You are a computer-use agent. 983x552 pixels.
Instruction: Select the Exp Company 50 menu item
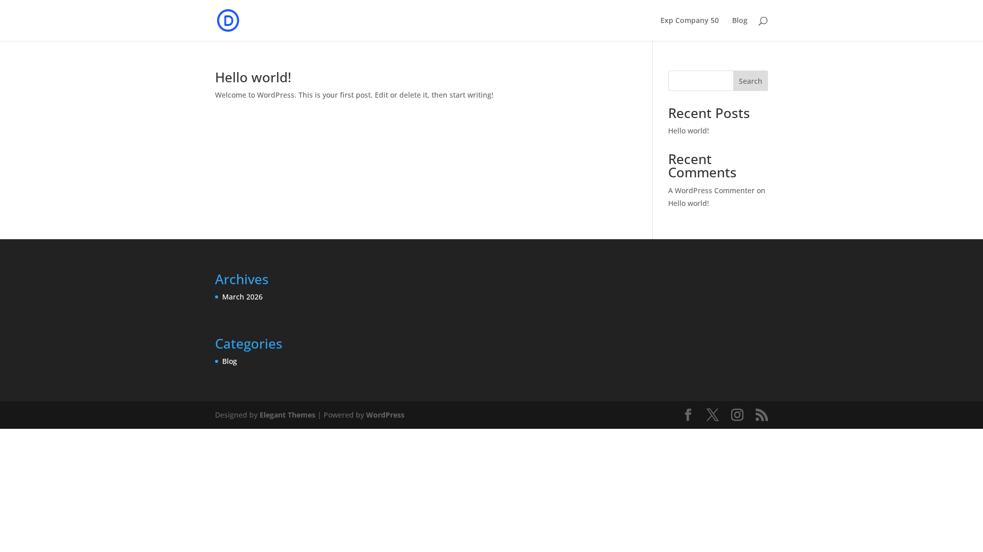[690, 20]
